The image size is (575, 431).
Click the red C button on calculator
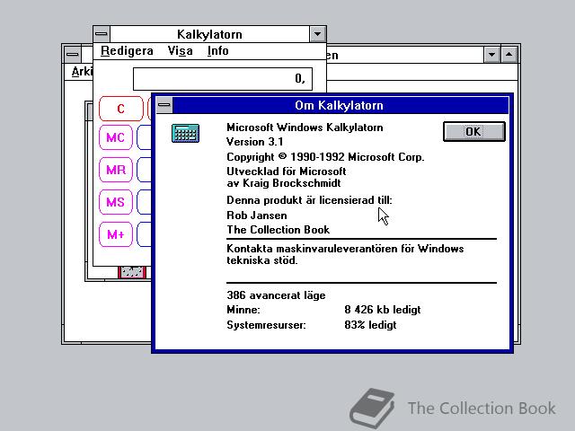[121, 109]
